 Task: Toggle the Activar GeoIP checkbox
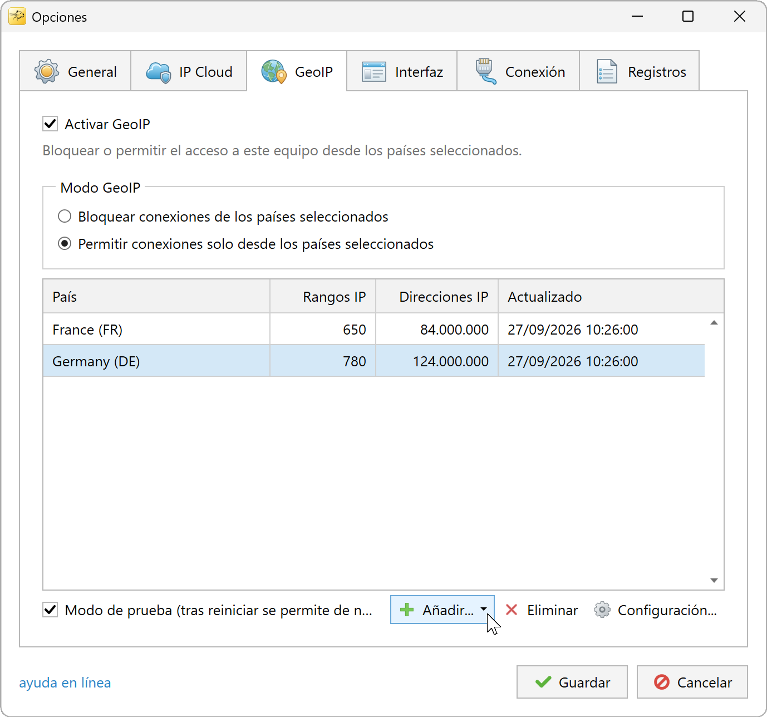pyautogui.click(x=50, y=124)
